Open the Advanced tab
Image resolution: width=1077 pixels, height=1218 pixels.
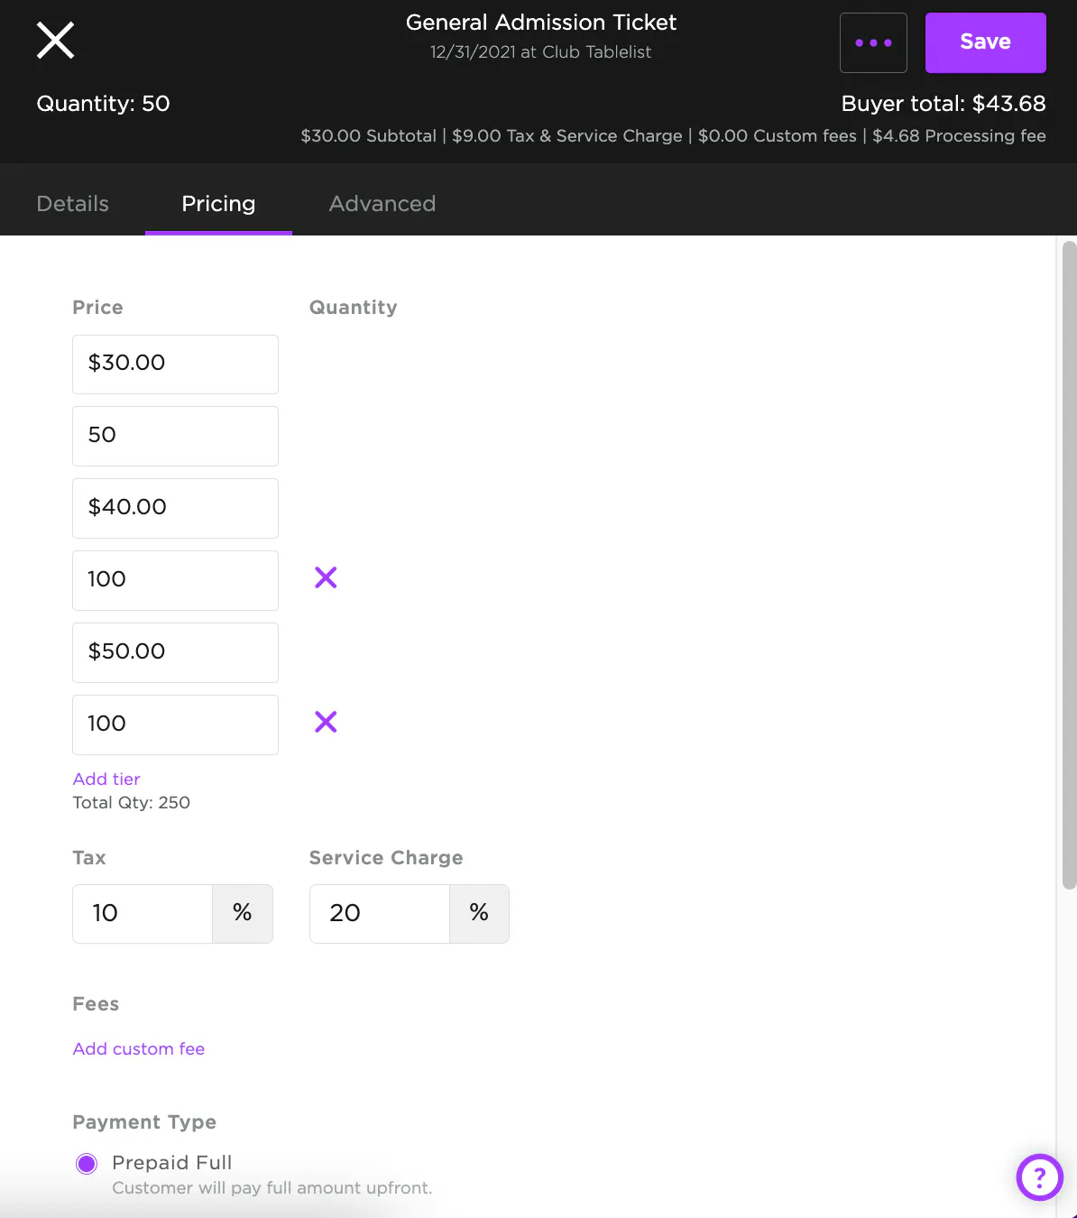coord(382,204)
